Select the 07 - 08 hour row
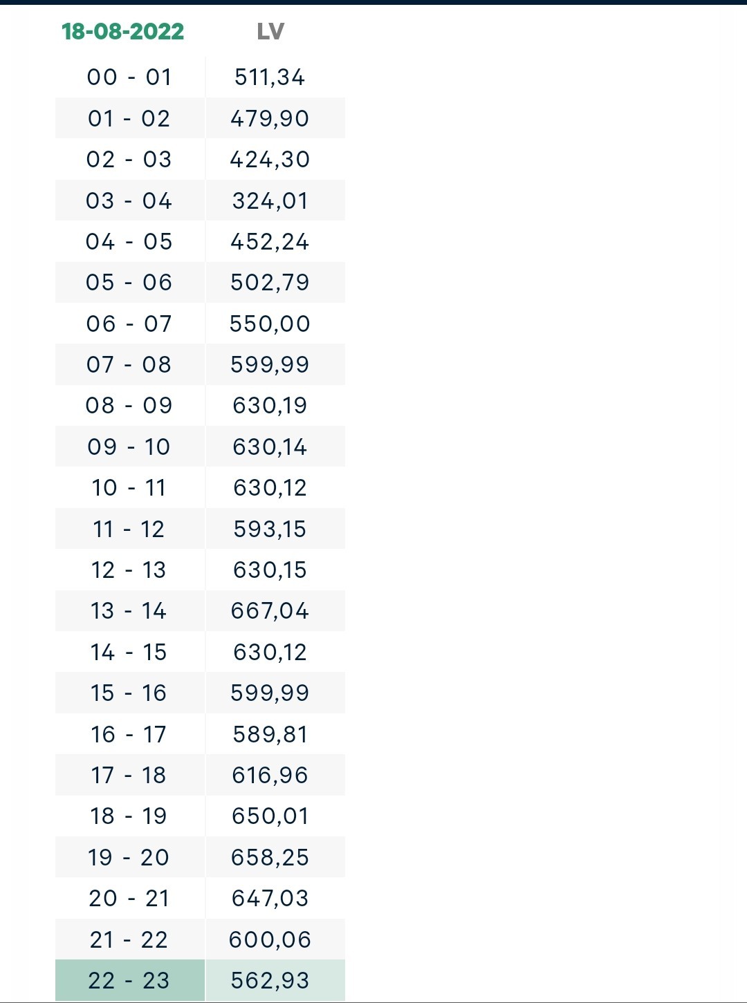747x1003 pixels. pyautogui.click(x=200, y=364)
